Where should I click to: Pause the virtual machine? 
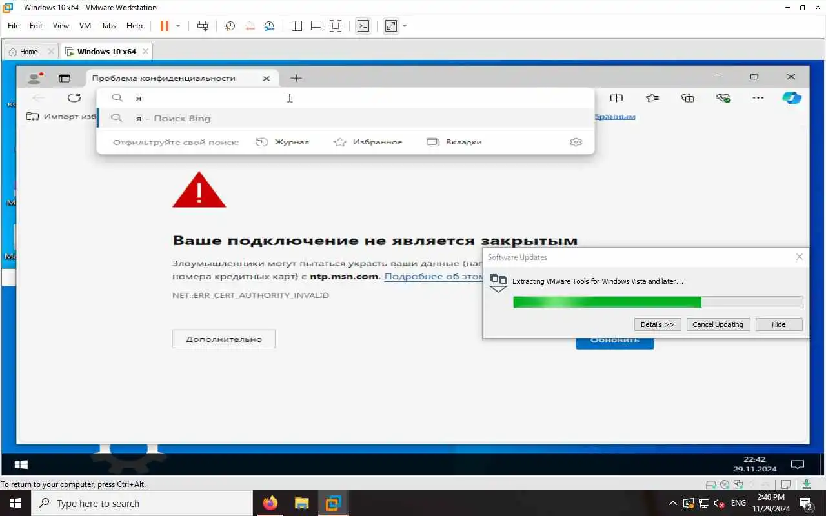point(164,26)
